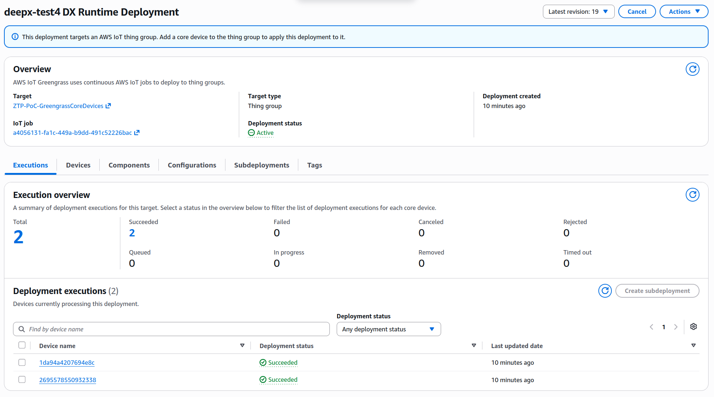
Task: Sort by Deployment status column arrow
Action: tap(474, 346)
